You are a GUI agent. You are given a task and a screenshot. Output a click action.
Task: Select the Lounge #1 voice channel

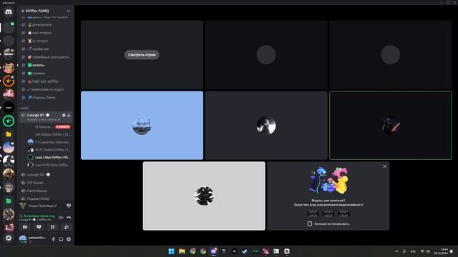pos(46,117)
